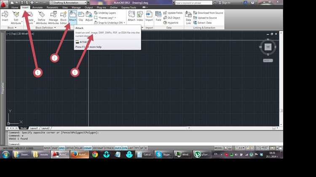
Task: Click the point cloud Index tool
Action: click(x=139, y=16)
